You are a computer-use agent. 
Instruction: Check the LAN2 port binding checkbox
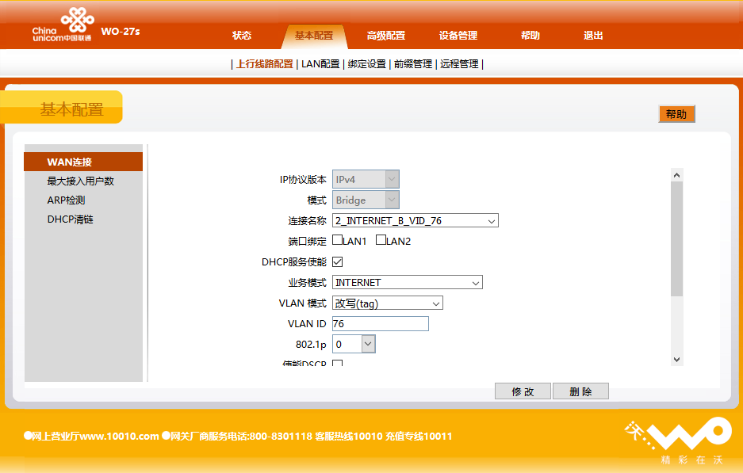point(381,240)
